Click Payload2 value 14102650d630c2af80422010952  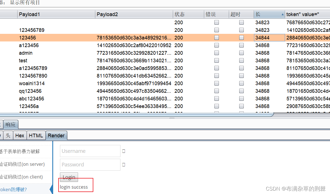tap(134, 45)
